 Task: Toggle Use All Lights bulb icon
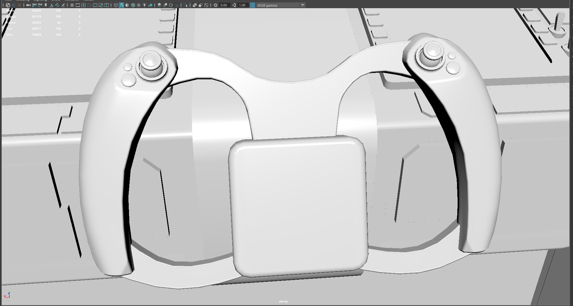tap(144, 5)
